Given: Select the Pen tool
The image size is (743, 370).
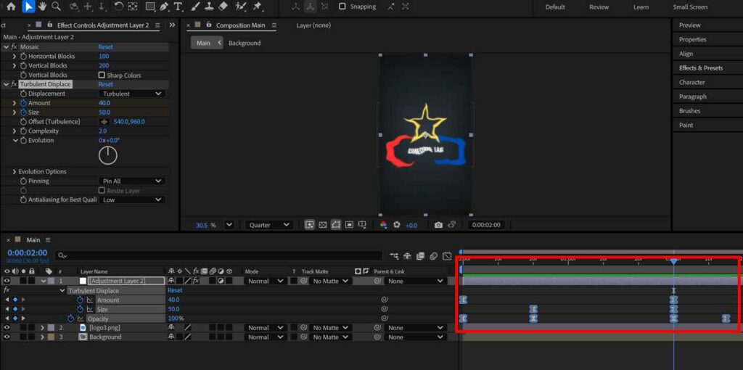Looking at the screenshot, I should tap(164, 7).
